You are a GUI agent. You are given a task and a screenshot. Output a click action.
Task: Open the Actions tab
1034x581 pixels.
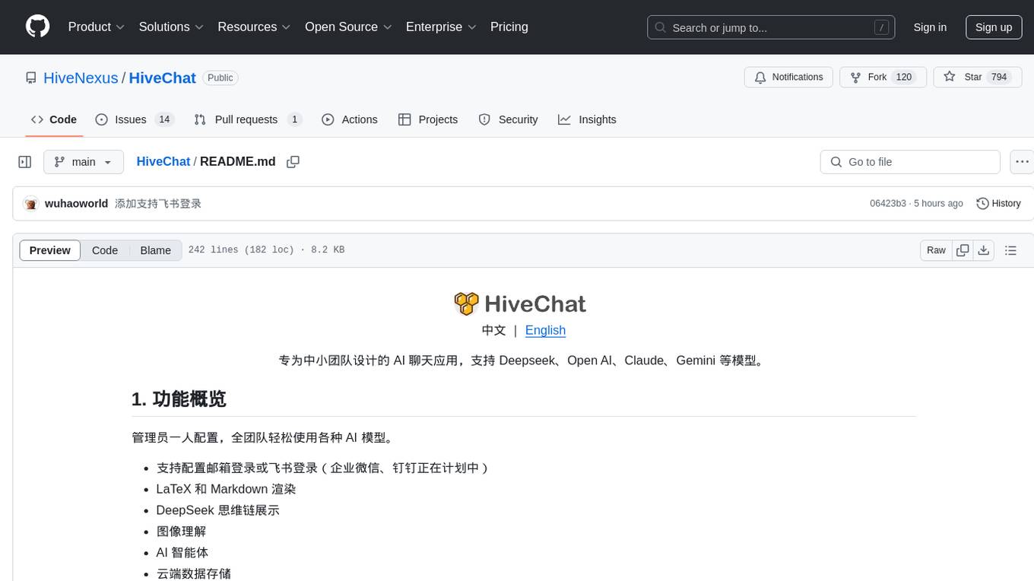tap(350, 119)
